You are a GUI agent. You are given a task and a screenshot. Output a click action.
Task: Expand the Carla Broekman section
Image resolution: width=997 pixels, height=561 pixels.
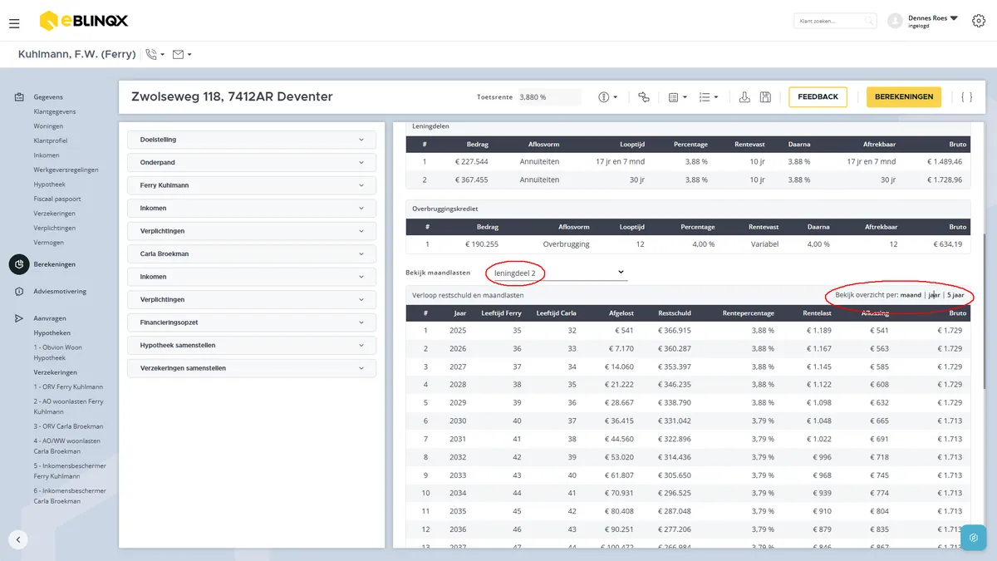(252, 254)
